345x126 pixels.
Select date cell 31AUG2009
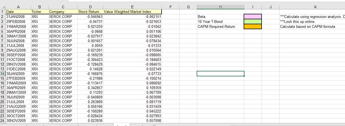(x=18, y=106)
